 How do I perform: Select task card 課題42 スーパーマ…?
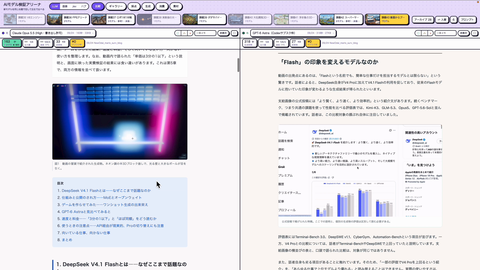(341, 19)
